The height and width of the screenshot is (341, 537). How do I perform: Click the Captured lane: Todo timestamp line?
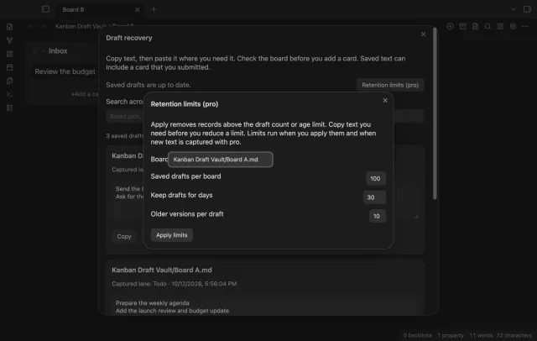(174, 284)
